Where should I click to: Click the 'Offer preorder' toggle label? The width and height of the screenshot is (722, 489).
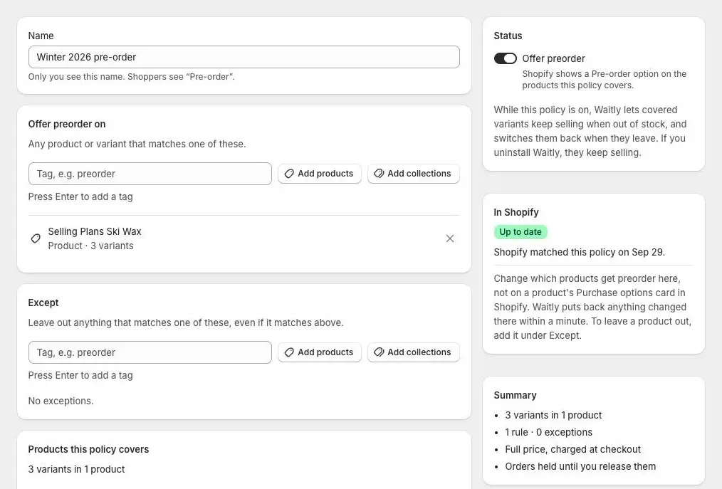click(x=553, y=58)
